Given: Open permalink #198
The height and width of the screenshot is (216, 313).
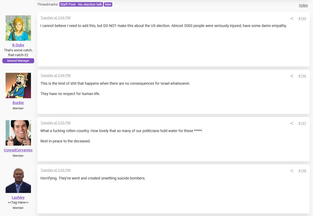Looking at the screenshot, I should (302, 171).
